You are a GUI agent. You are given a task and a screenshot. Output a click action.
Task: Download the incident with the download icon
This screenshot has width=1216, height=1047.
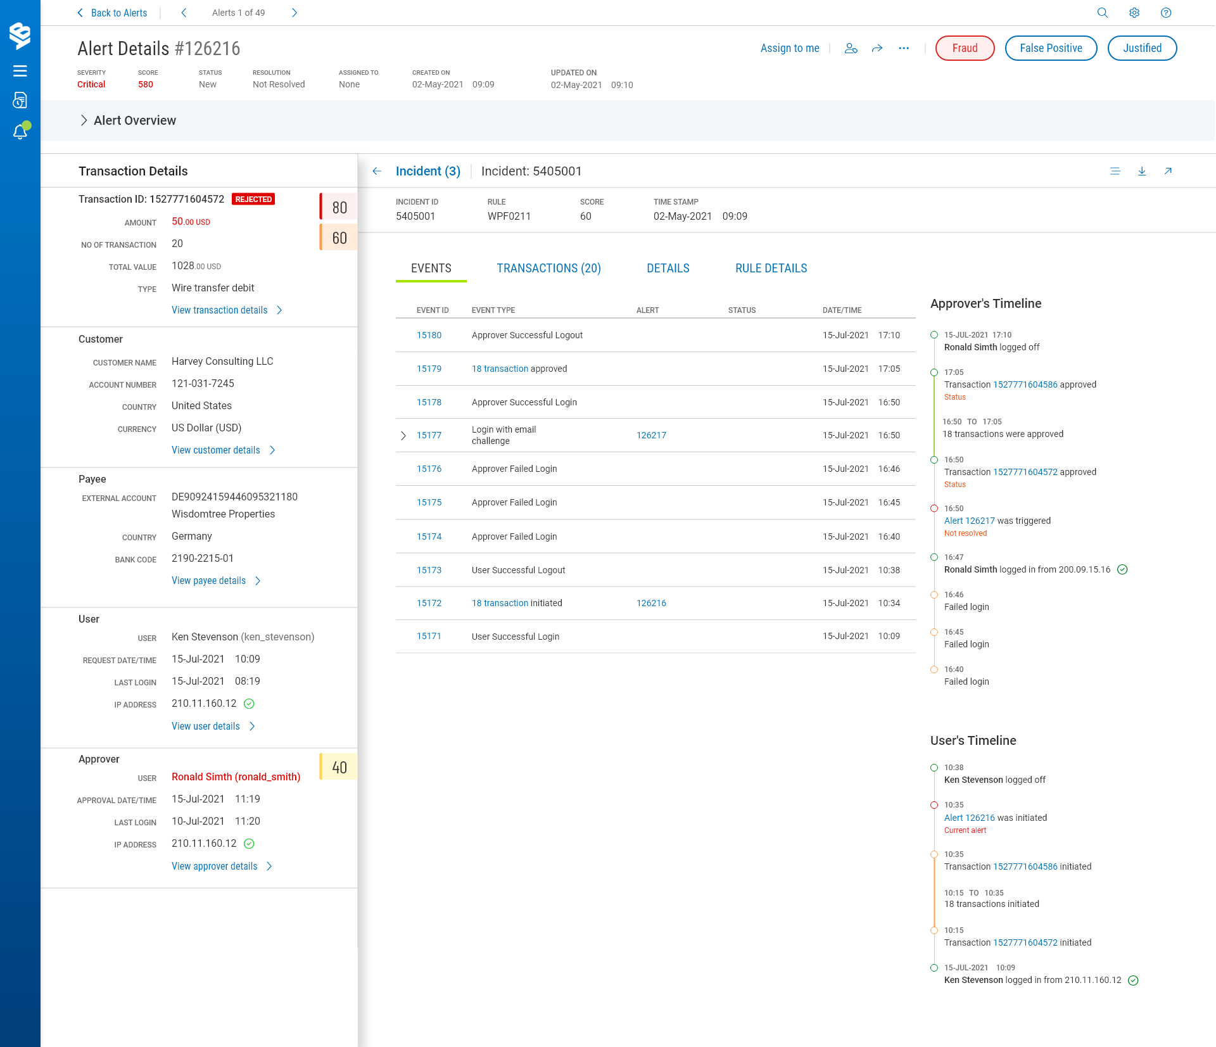tap(1141, 171)
